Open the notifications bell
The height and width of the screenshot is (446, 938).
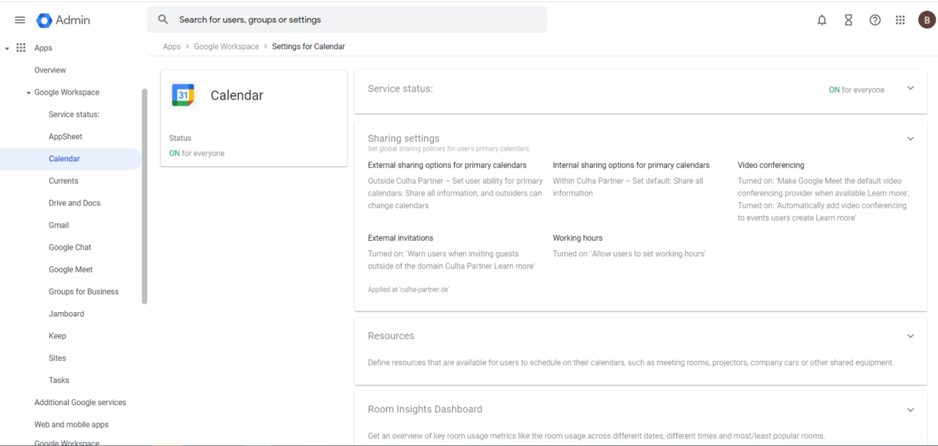tap(821, 20)
